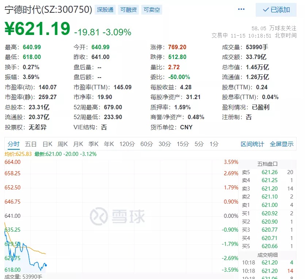Switch to the 年K chart tab
Screen dimensions: 305x279
tap(109, 144)
